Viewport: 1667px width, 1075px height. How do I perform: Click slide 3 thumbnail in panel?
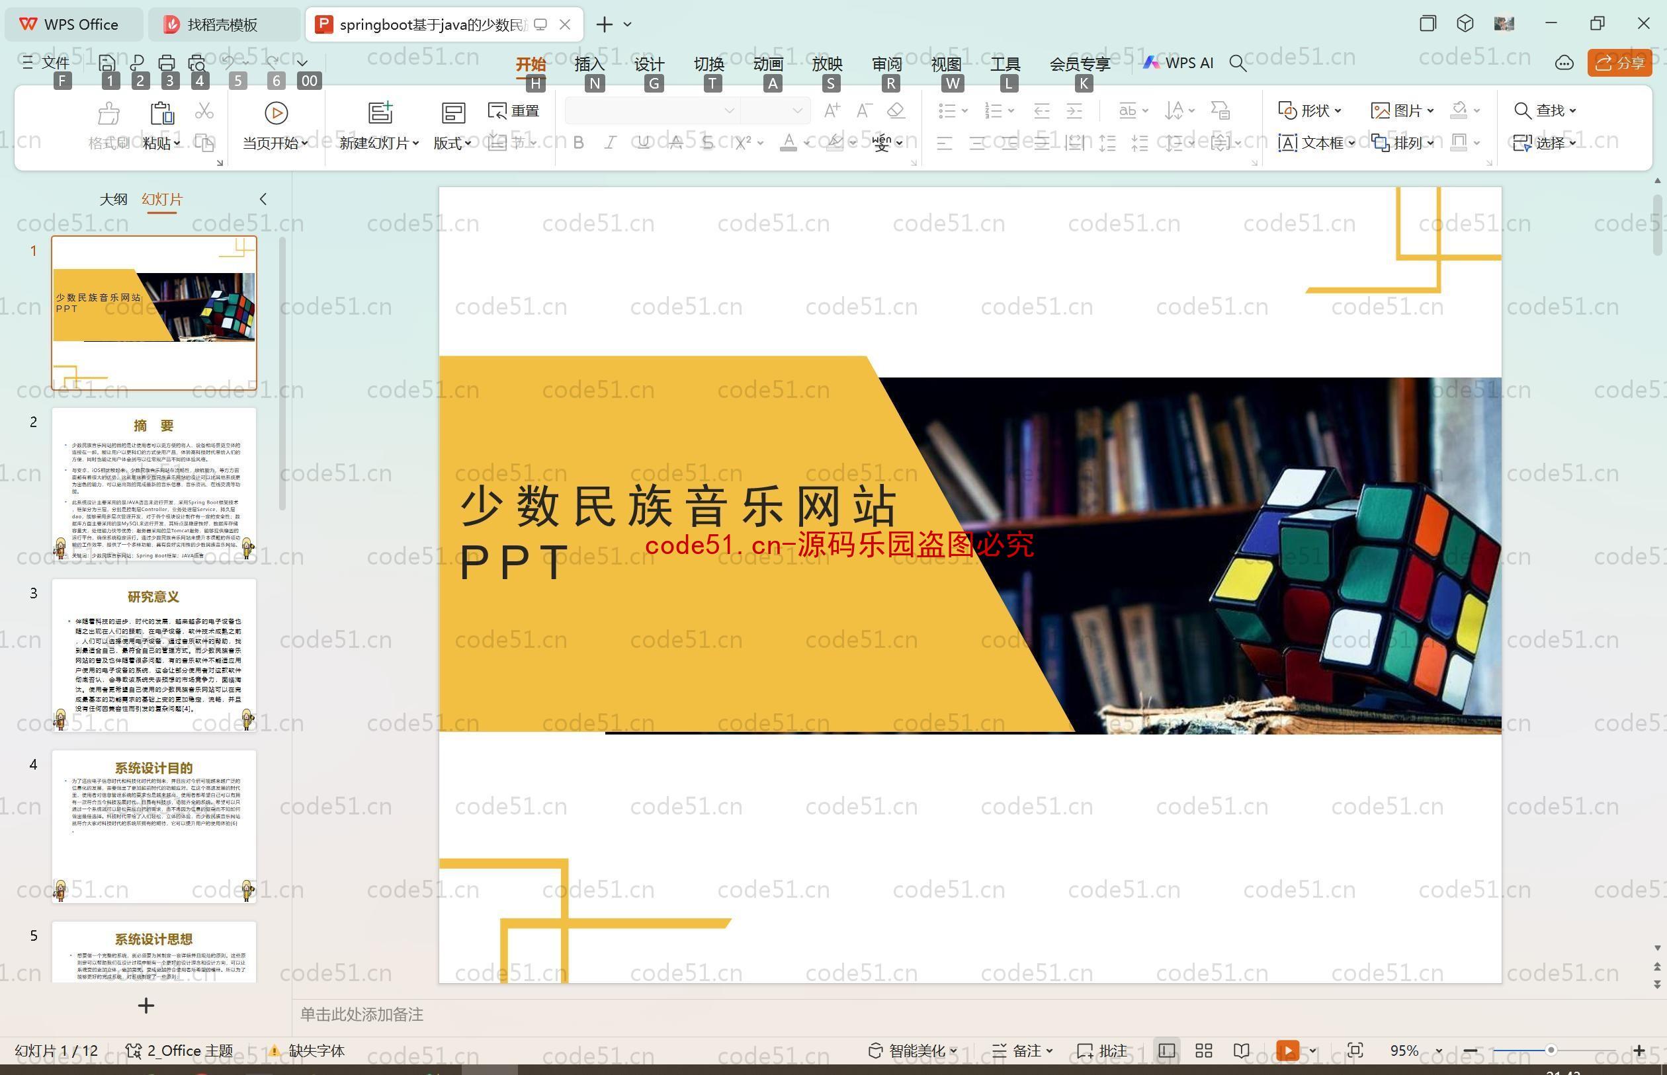click(154, 651)
